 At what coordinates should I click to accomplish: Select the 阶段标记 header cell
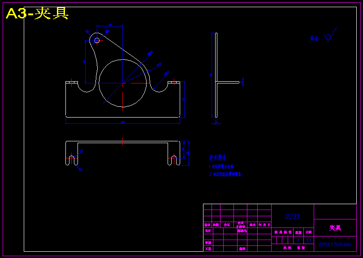point(283,232)
